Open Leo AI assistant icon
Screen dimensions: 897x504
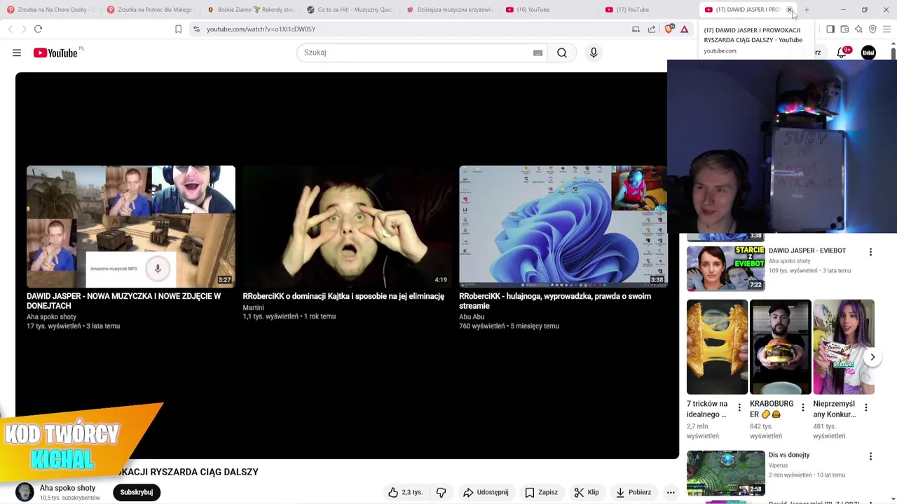[858, 29]
